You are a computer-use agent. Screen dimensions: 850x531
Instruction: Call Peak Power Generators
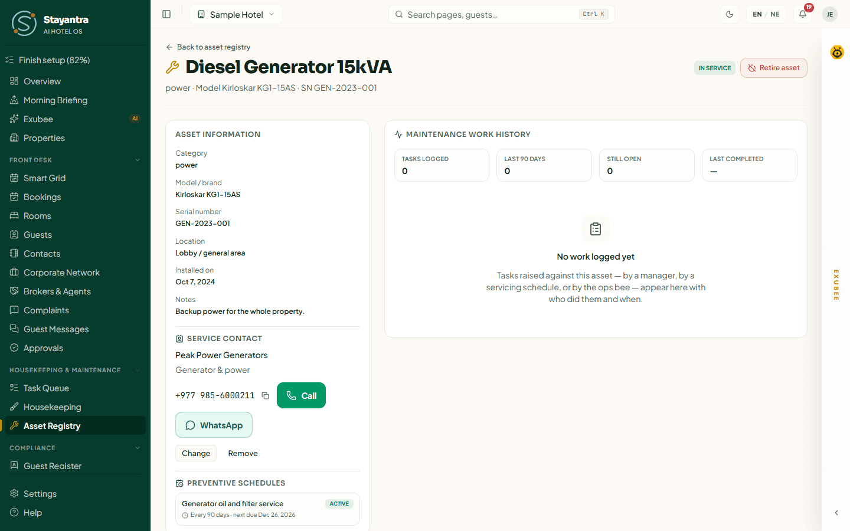(x=301, y=395)
